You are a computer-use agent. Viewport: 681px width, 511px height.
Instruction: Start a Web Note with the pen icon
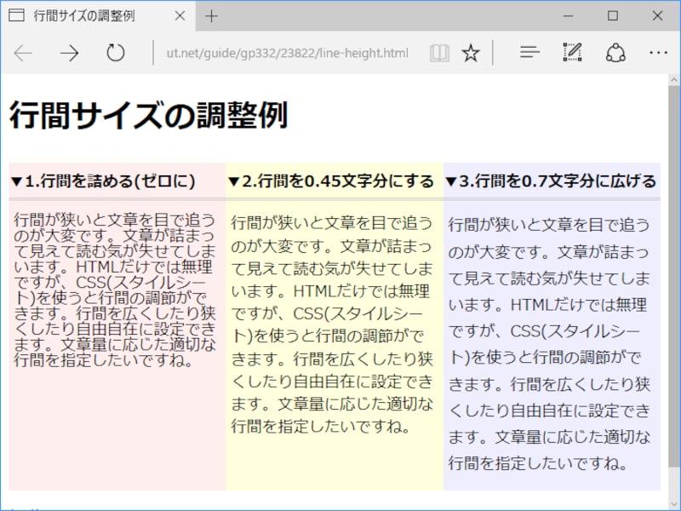coord(572,52)
